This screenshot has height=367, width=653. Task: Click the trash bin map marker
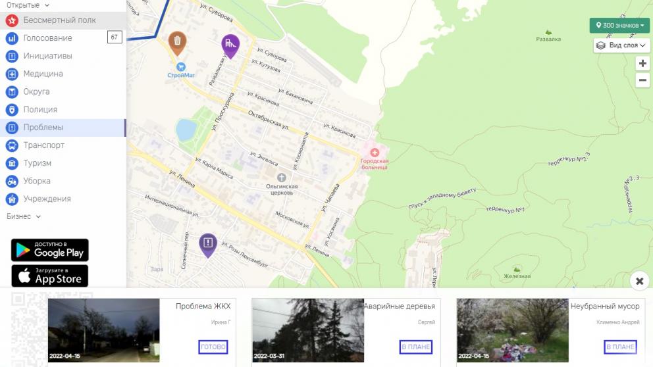point(176,42)
